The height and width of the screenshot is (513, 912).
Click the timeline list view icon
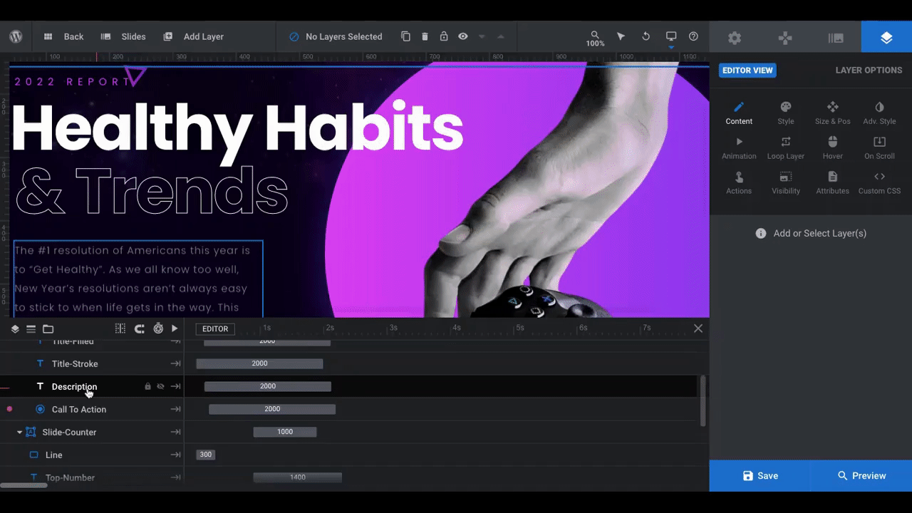31,328
